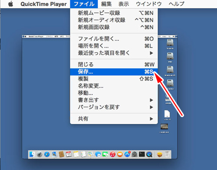
Task: Select 名称変更… menu item
Action: click(x=114, y=86)
